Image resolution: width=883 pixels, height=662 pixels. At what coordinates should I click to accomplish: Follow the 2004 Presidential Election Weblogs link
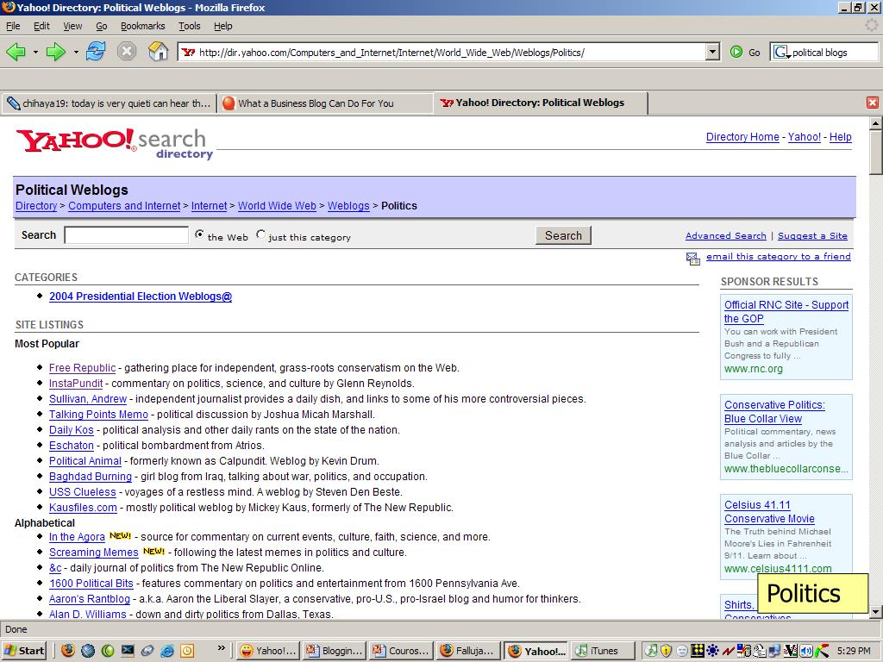coord(141,297)
